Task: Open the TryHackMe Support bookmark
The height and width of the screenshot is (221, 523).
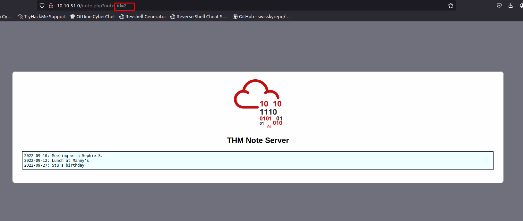Action: pos(42,17)
